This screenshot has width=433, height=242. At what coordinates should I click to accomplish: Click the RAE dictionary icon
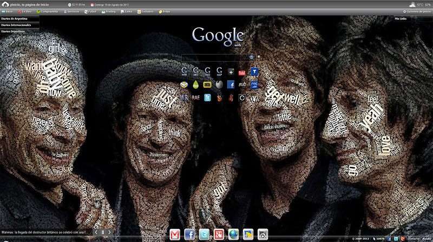pyautogui.click(x=196, y=98)
